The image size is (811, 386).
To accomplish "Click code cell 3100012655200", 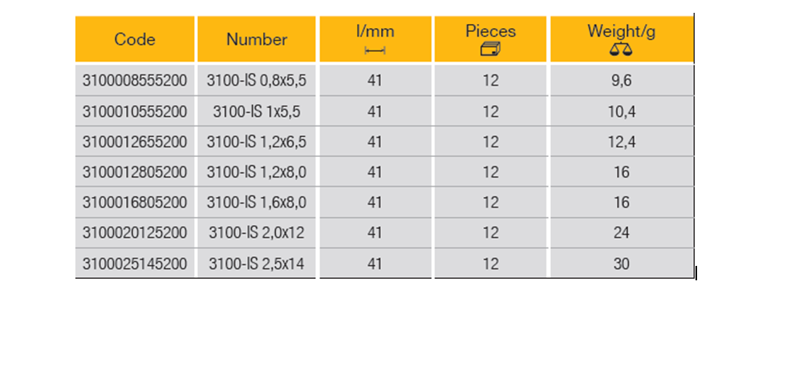I will [135, 142].
